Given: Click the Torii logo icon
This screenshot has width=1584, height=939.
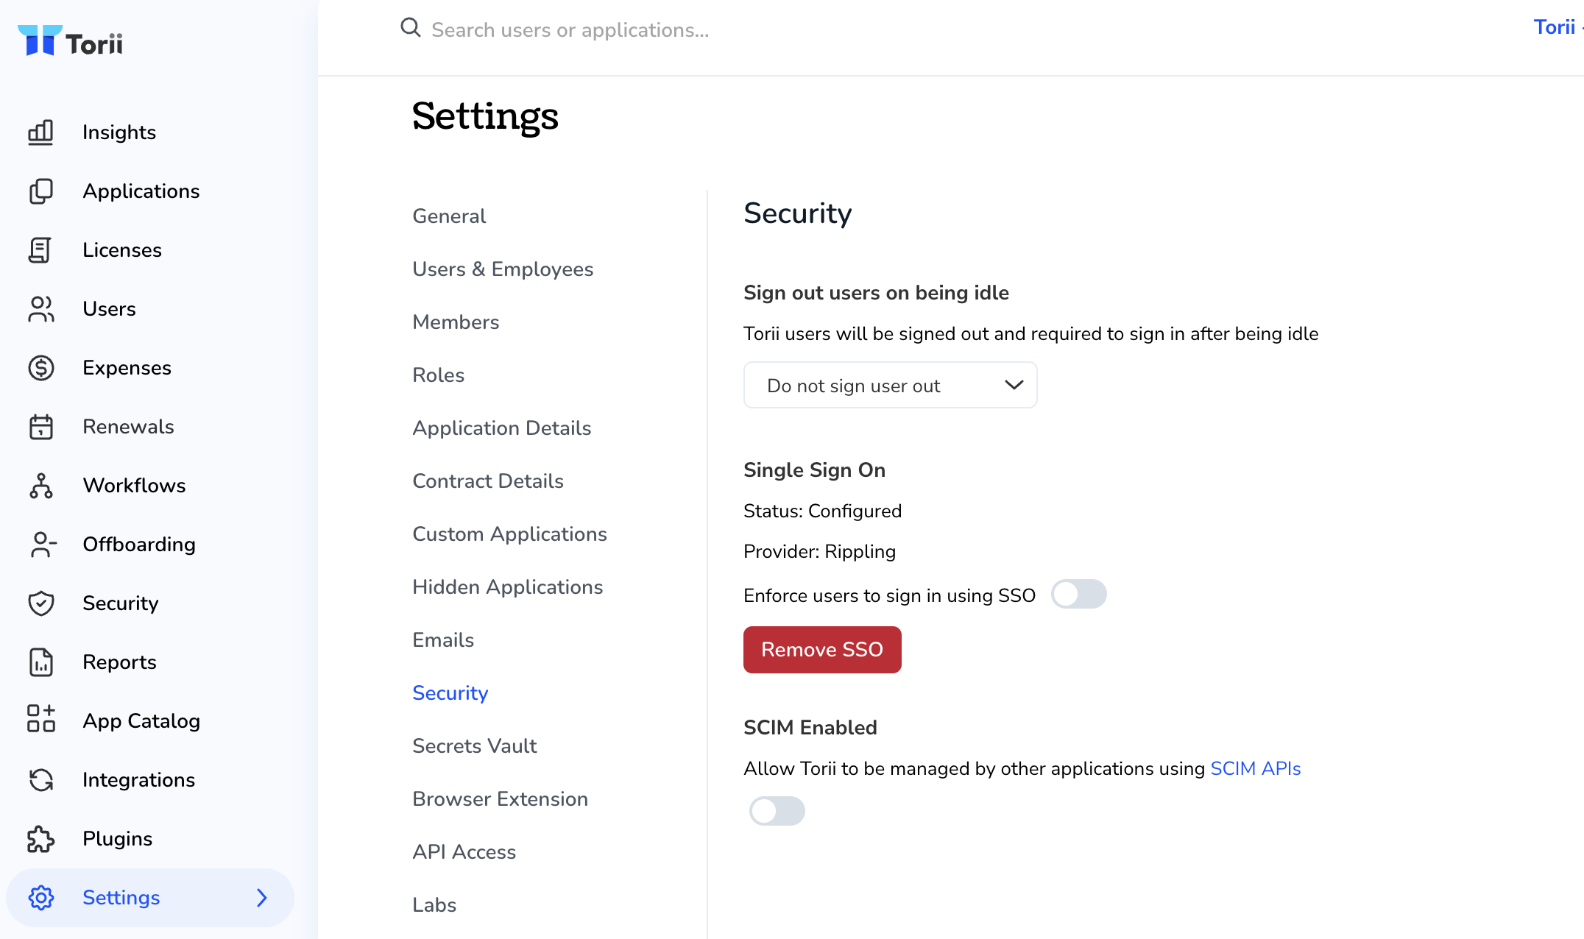Looking at the screenshot, I should coord(40,41).
